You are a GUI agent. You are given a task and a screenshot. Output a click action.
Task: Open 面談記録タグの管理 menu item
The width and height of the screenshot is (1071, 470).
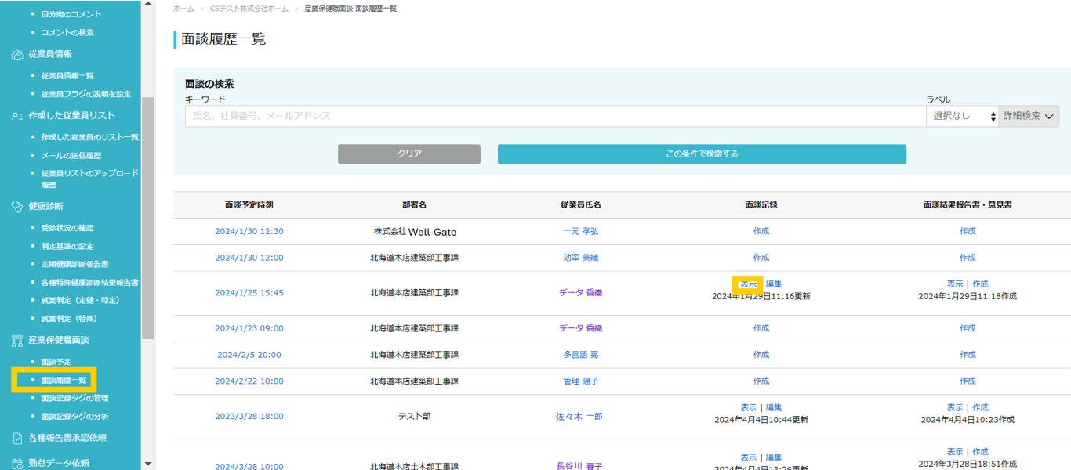click(x=74, y=398)
